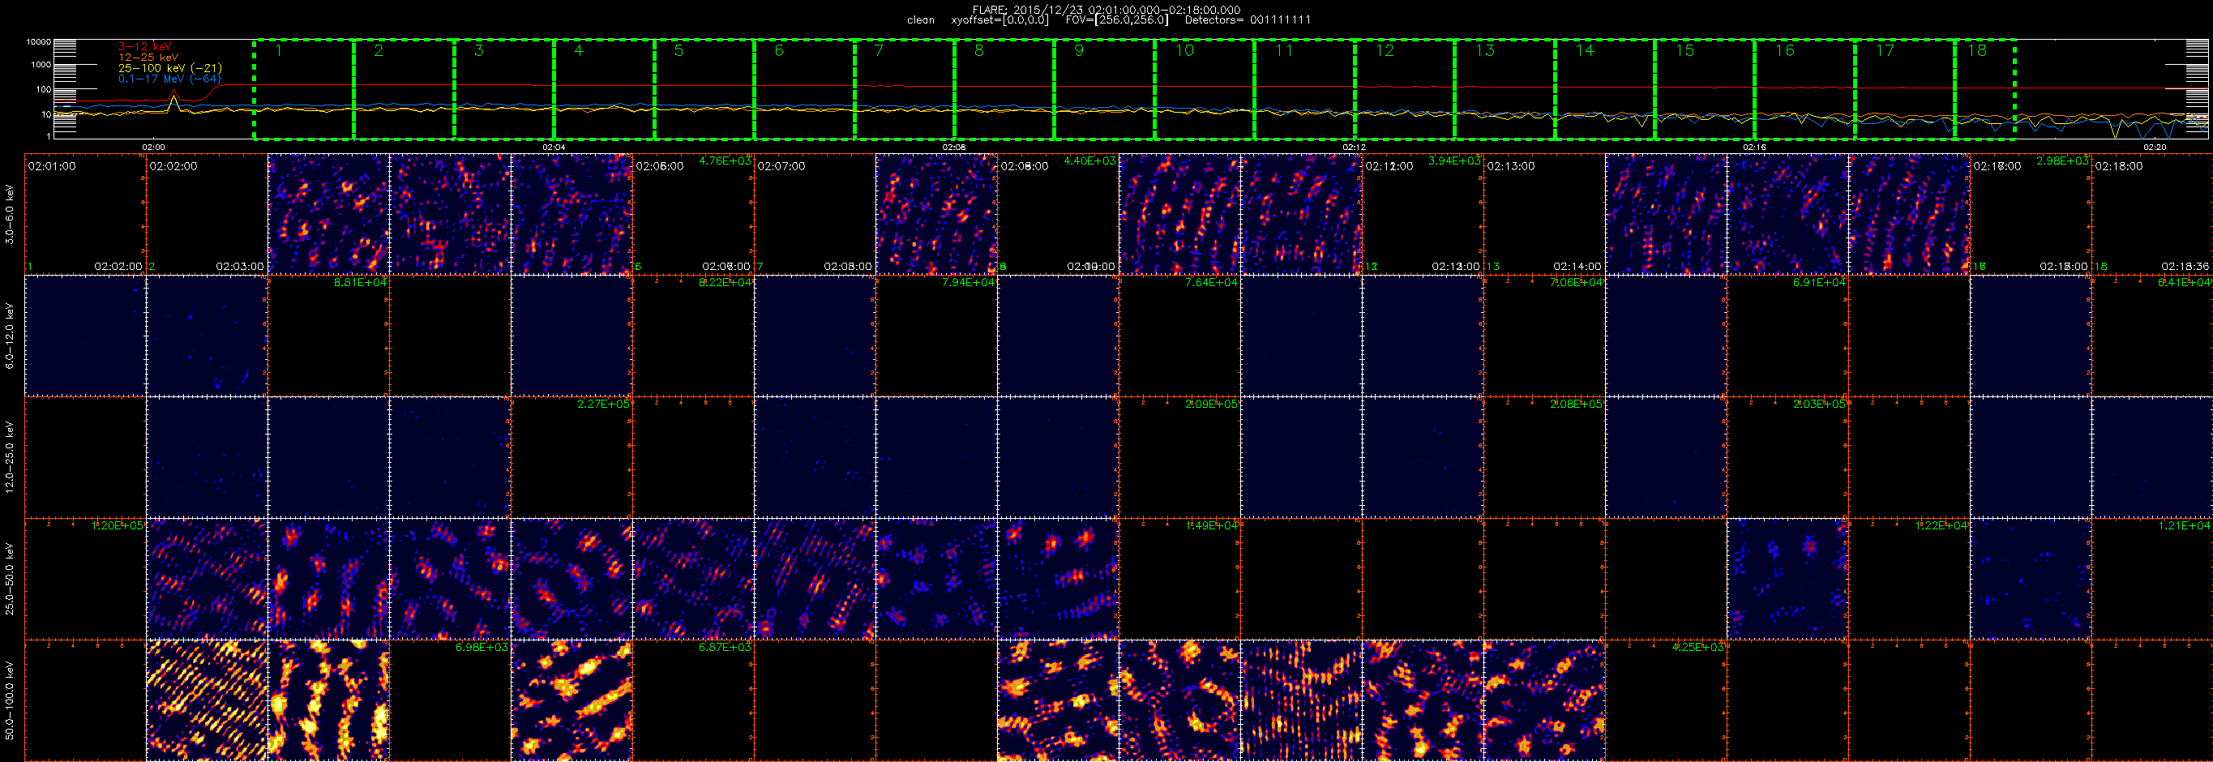The image size is (2213, 762).
Task: Click the '02:12' time axis tick label
Action: click(1354, 147)
